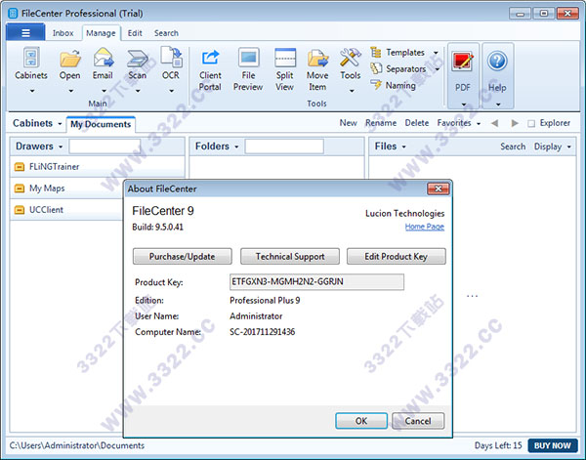Click the Move Item icon

point(317,59)
